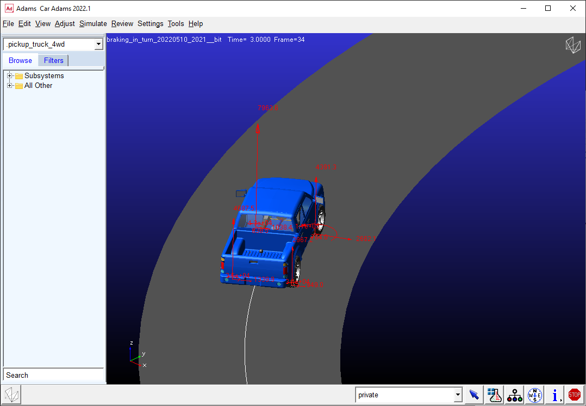Open the Edit menu
Image resolution: width=586 pixels, height=406 pixels.
pyautogui.click(x=24, y=23)
